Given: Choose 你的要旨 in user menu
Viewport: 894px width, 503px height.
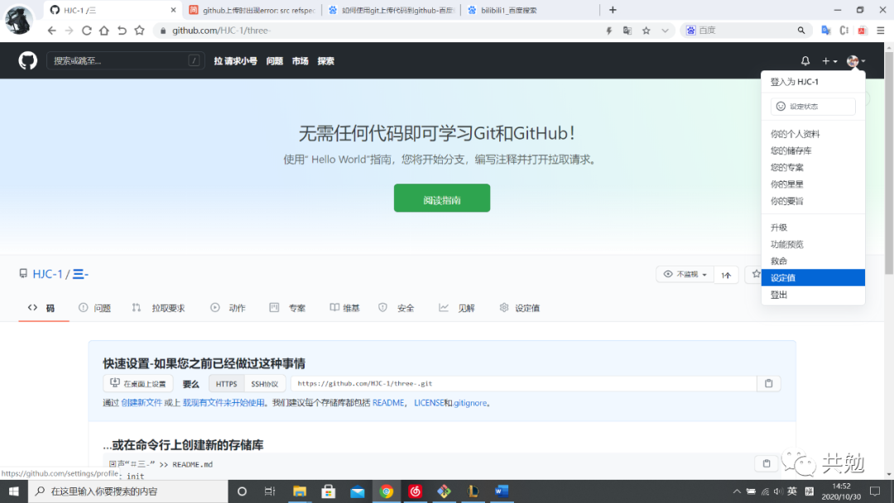Looking at the screenshot, I should [787, 201].
